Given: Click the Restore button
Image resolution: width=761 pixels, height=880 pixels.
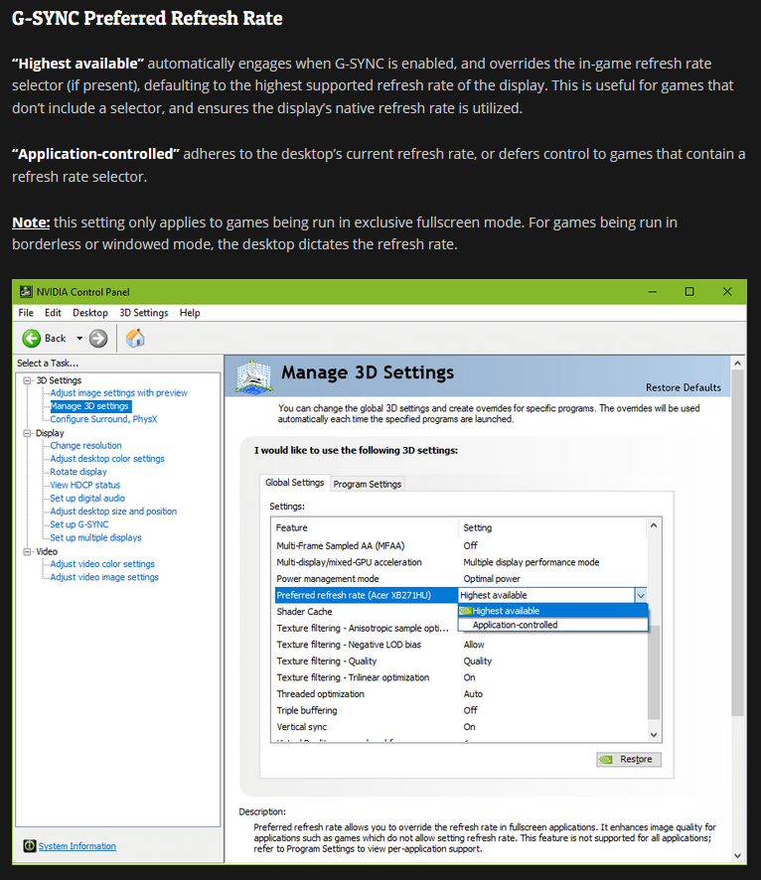Looking at the screenshot, I should [629, 760].
